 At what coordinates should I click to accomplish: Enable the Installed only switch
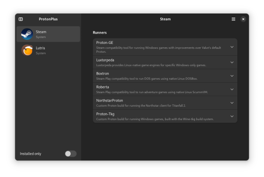point(71,154)
